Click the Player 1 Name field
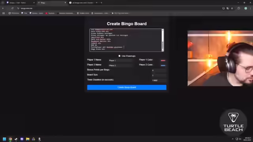The height and width of the screenshot is (142, 253). pos(121,60)
